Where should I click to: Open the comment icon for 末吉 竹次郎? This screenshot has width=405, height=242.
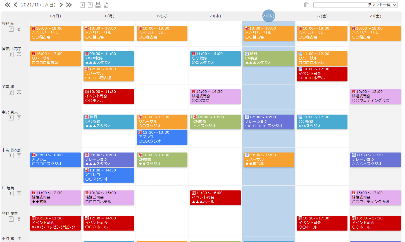(x=19, y=156)
